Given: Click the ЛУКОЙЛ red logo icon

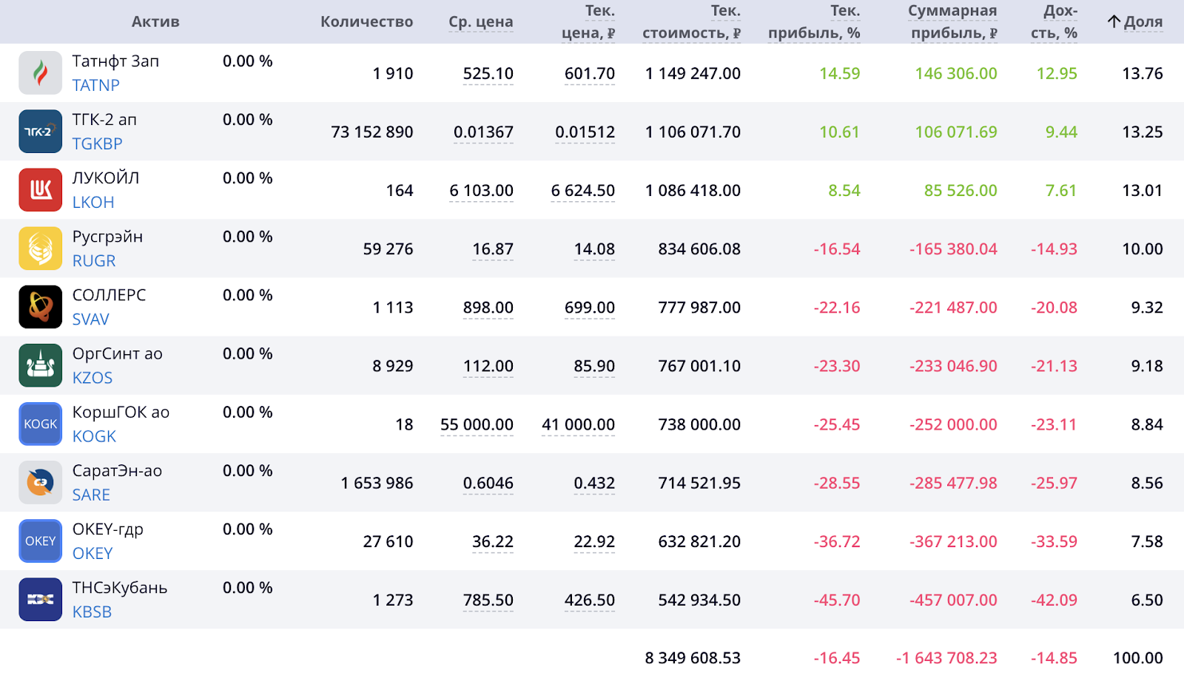Looking at the screenshot, I should coord(40,190).
